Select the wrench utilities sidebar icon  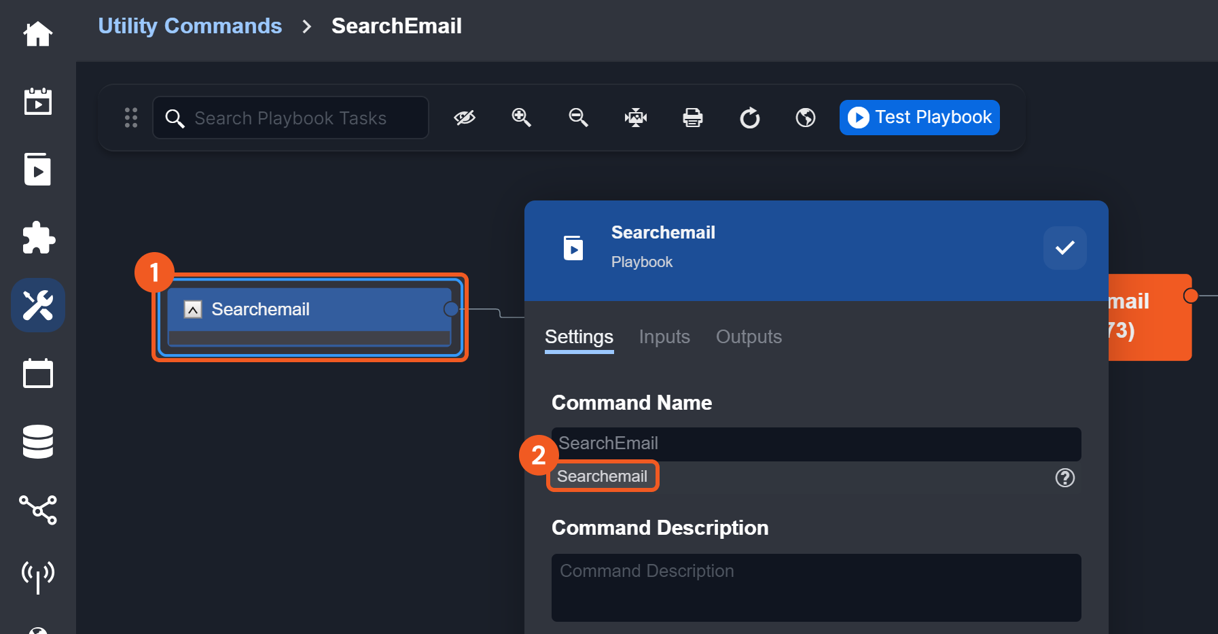click(38, 306)
